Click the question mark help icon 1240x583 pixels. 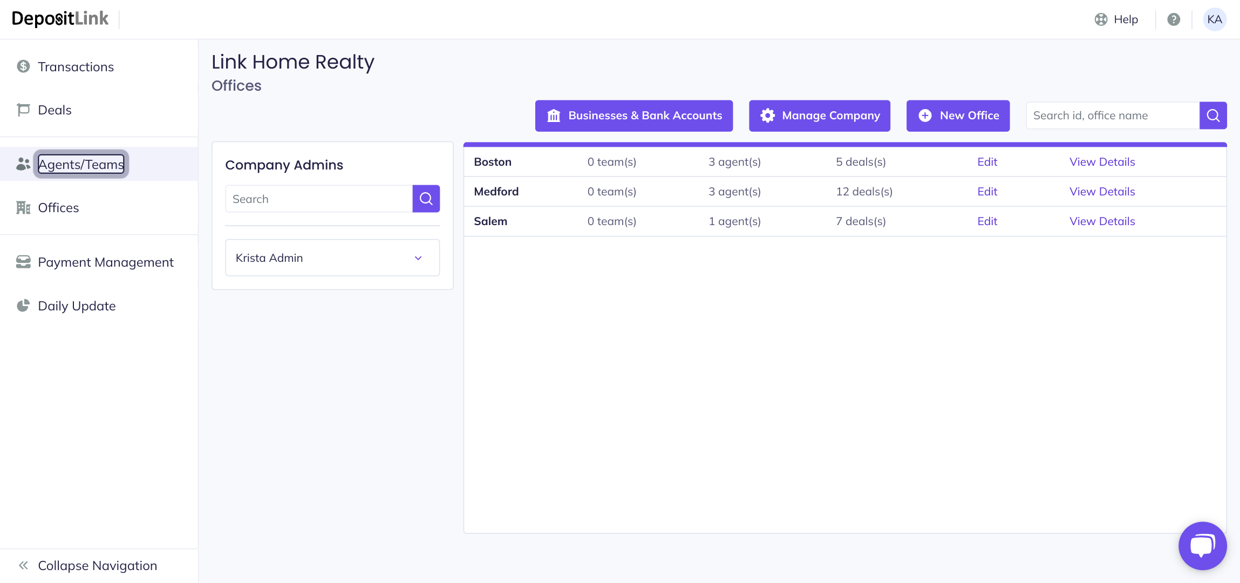pyautogui.click(x=1174, y=19)
